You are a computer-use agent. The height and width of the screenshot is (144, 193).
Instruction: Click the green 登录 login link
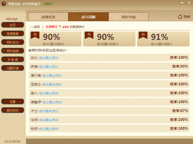pos(48,4)
